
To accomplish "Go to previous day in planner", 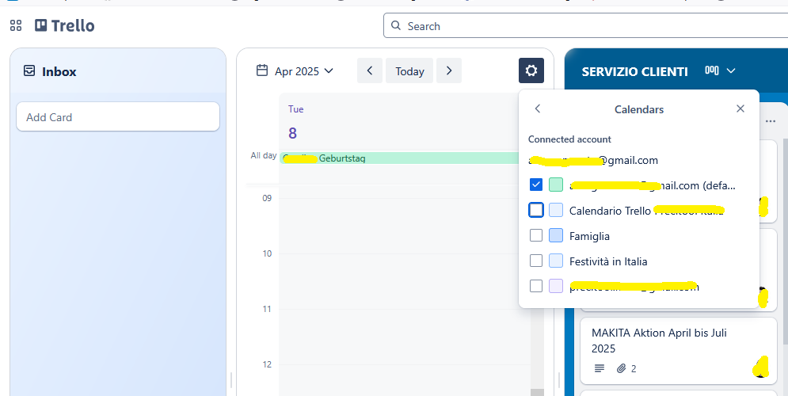I will (x=369, y=70).
